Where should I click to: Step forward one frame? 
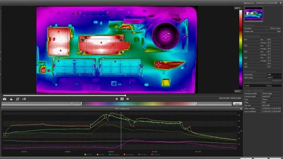point(128,99)
